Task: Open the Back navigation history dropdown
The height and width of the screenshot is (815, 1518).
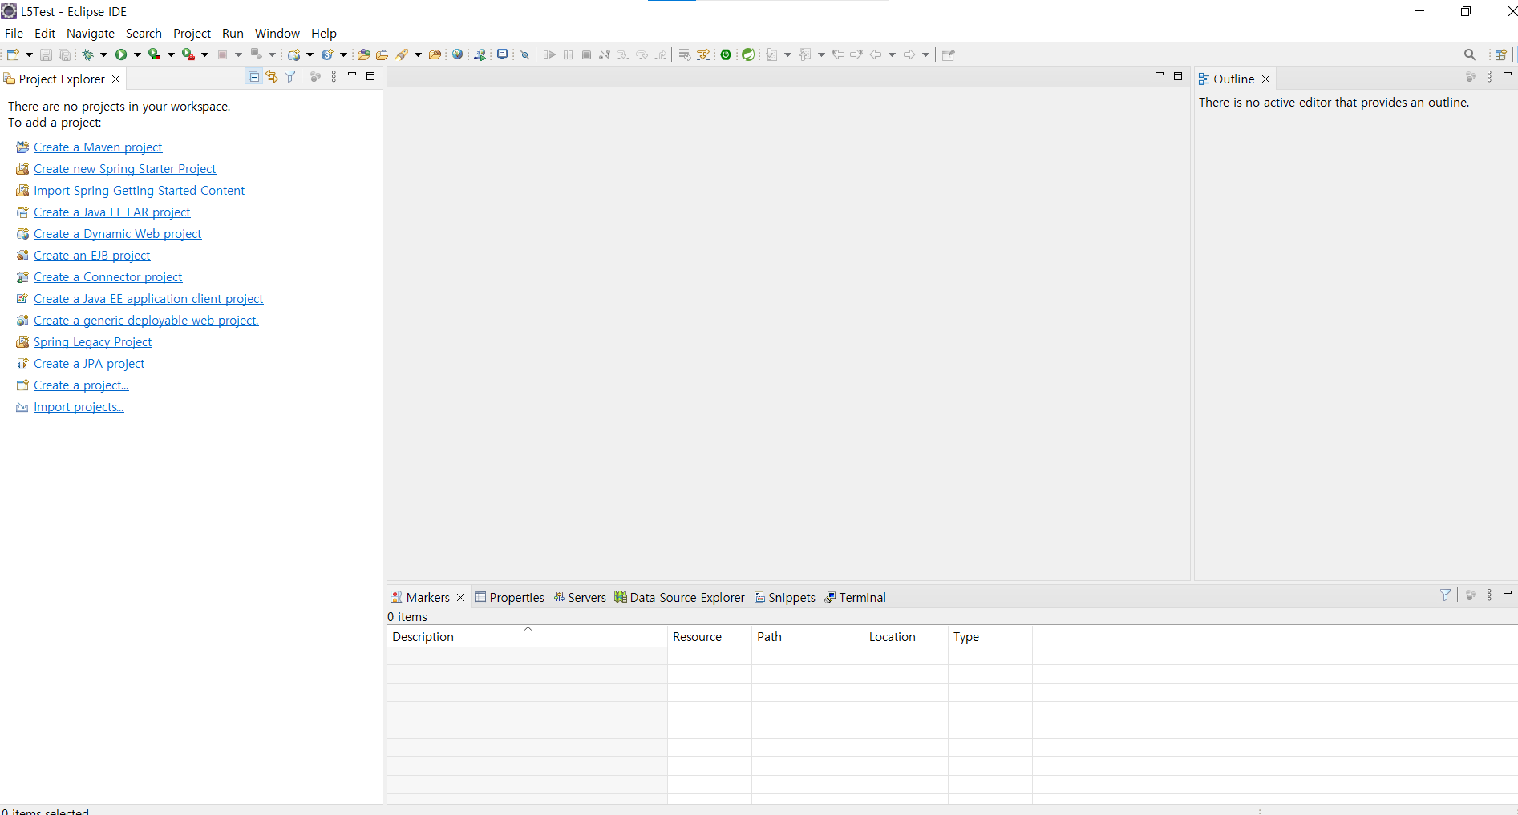Action: coord(892,54)
